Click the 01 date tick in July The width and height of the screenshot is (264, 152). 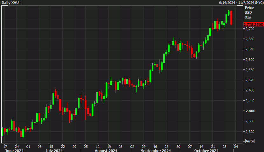coord(28,147)
